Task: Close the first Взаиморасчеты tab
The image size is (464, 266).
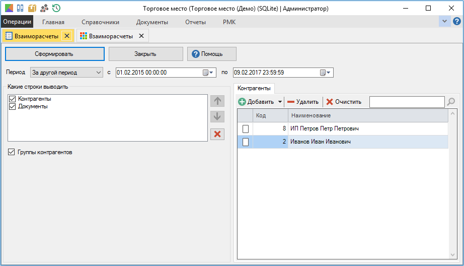Action: [67, 36]
